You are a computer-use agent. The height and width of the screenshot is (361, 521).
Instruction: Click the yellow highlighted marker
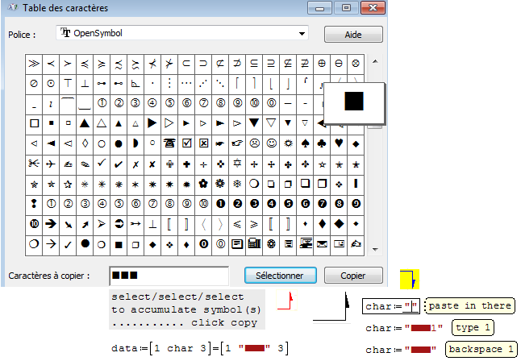tap(409, 280)
